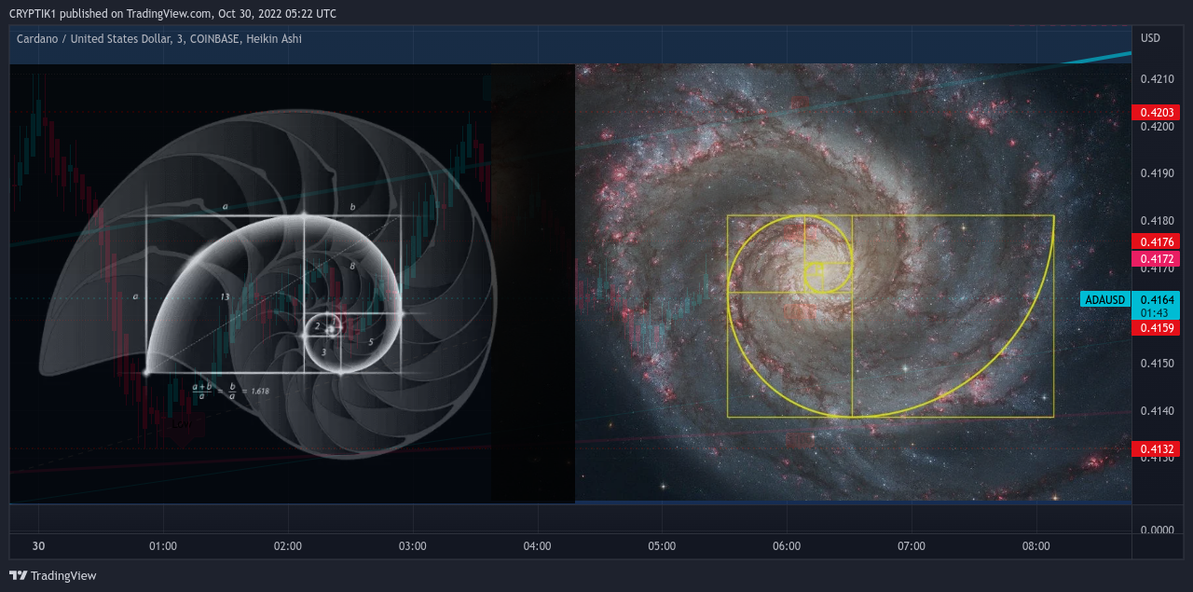Click the TradingView logo at bottom
The image size is (1193, 592).
click(x=53, y=576)
